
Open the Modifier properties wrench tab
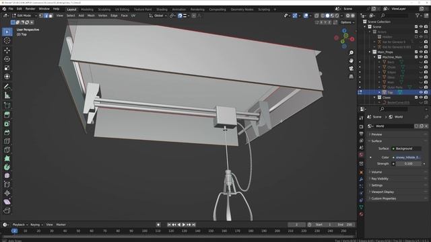[361, 179]
